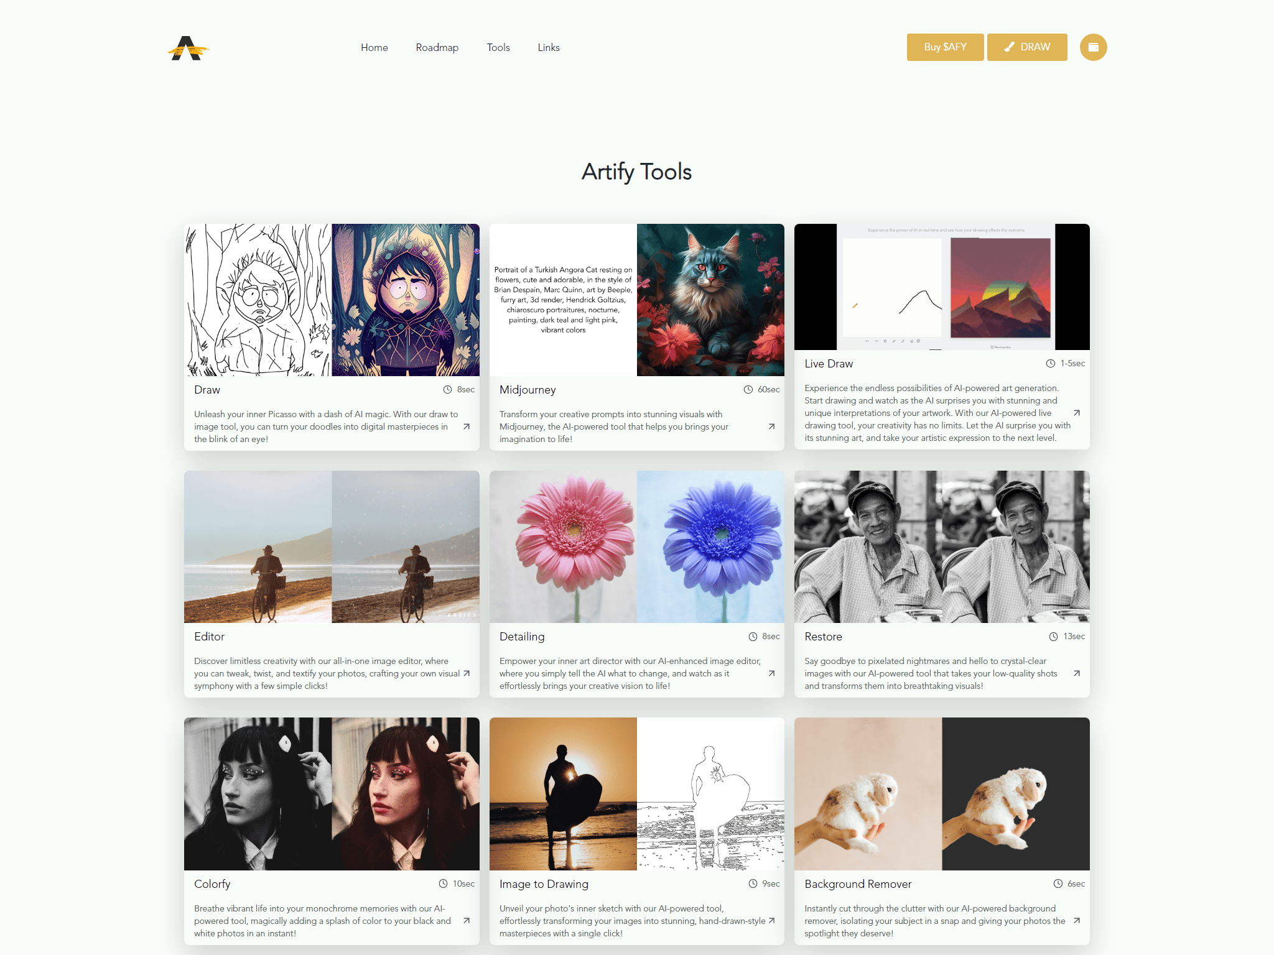This screenshot has height=955, width=1274.
Task: Open the wallet icon button
Action: [1093, 47]
